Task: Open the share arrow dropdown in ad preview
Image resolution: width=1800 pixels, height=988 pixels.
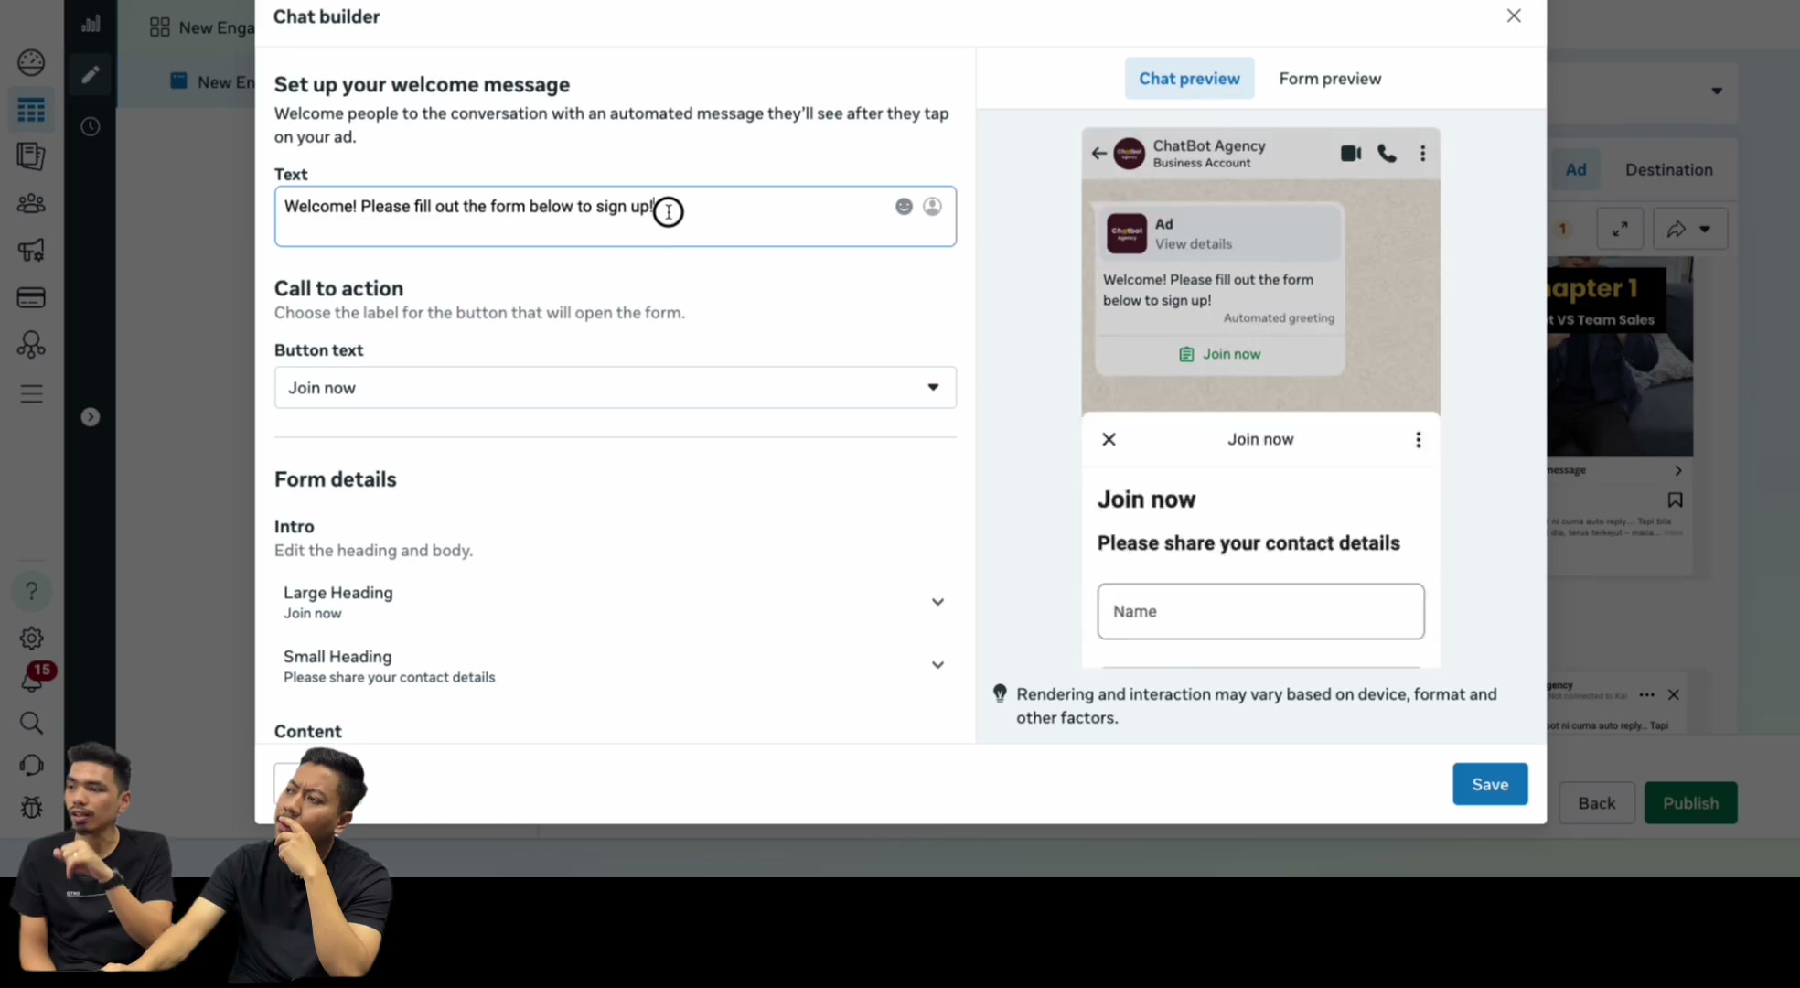Action: click(1689, 229)
